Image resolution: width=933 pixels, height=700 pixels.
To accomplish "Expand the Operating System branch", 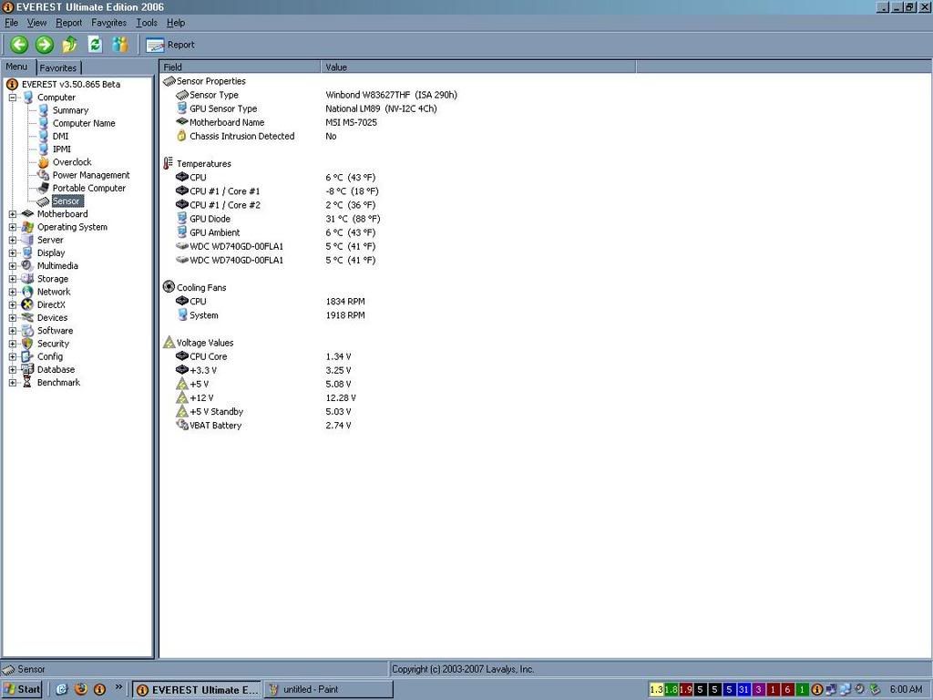I will point(13,227).
